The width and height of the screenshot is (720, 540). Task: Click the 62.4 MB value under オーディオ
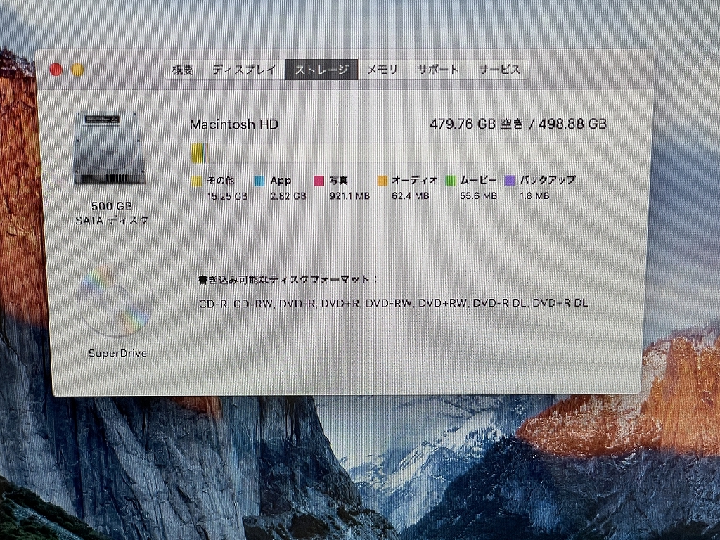410,196
